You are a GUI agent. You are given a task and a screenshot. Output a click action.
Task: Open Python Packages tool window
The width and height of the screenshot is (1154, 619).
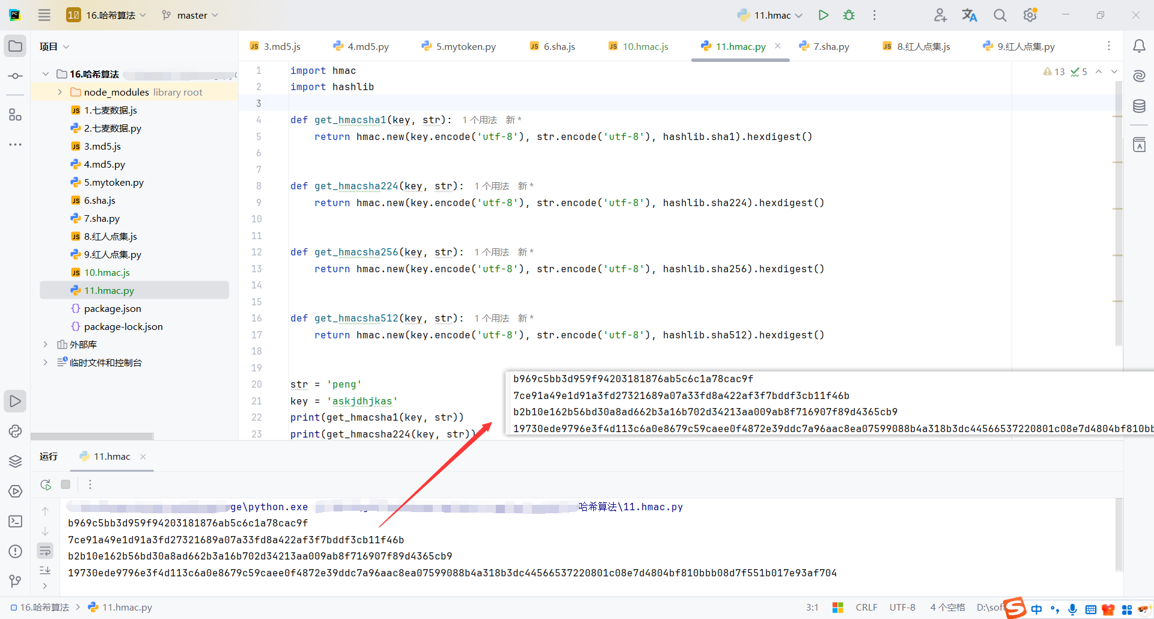(x=15, y=461)
